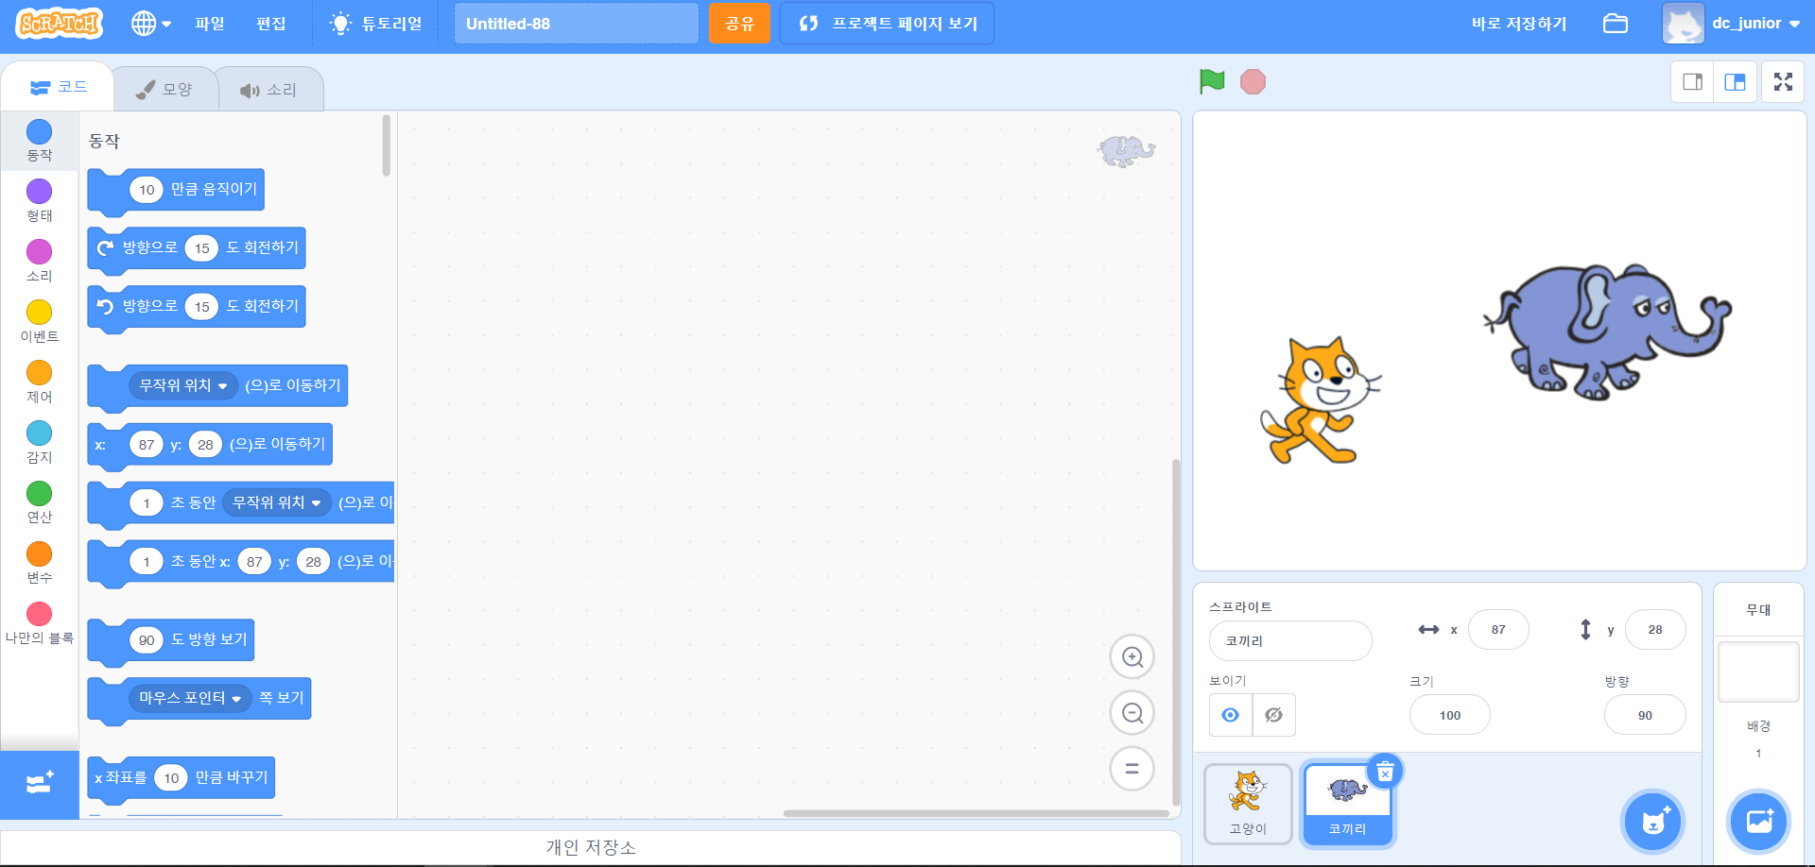Open 마우스 포인터 dropdown
Image resolution: width=1815 pixels, height=867 pixels.
click(x=190, y=698)
